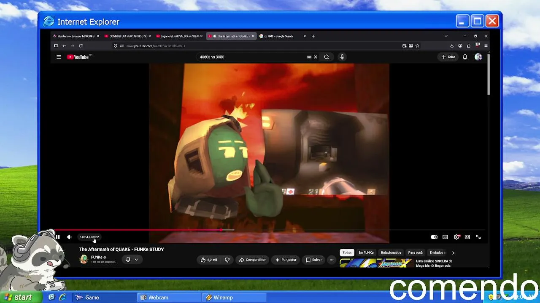
Task: Click the video title The Aftermath of QUAKE
Action: click(121, 250)
